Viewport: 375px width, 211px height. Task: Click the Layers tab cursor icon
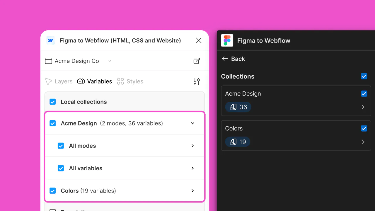click(48, 81)
